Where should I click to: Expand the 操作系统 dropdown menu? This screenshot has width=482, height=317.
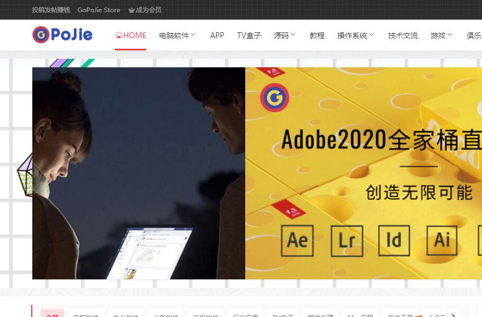[x=355, y=36]
